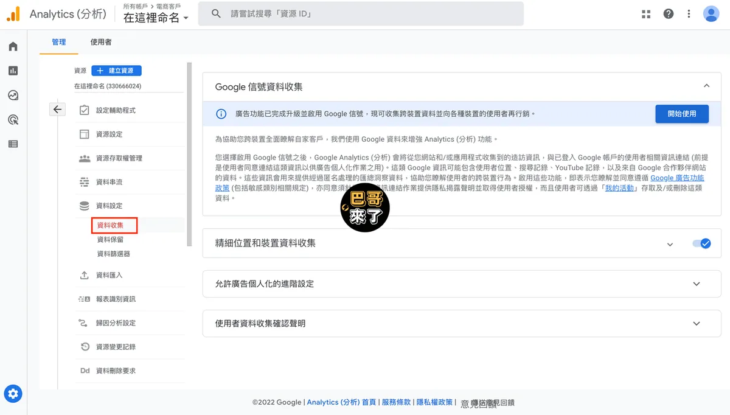Open the Help question-mark icon
The image size is (730, 415).
[669, 14]
